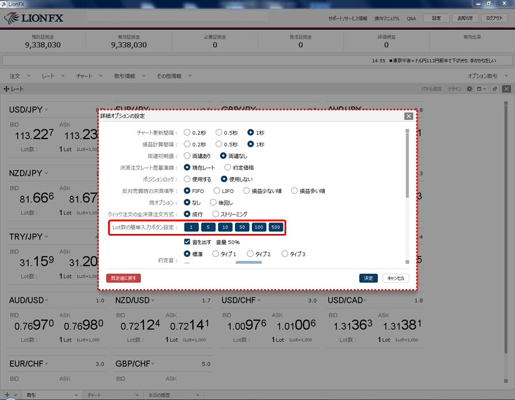The image size is (515, 400).
Task: Close the Rate panel with X icon
Action: click(x=506, y=89)
